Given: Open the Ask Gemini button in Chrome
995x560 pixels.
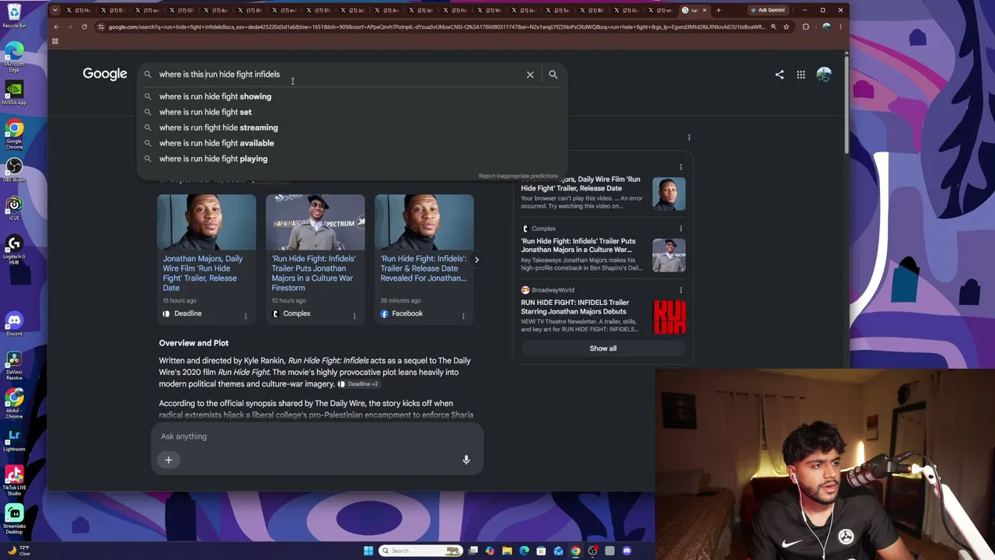Looking at the screenshot, I should click(768, 10).
